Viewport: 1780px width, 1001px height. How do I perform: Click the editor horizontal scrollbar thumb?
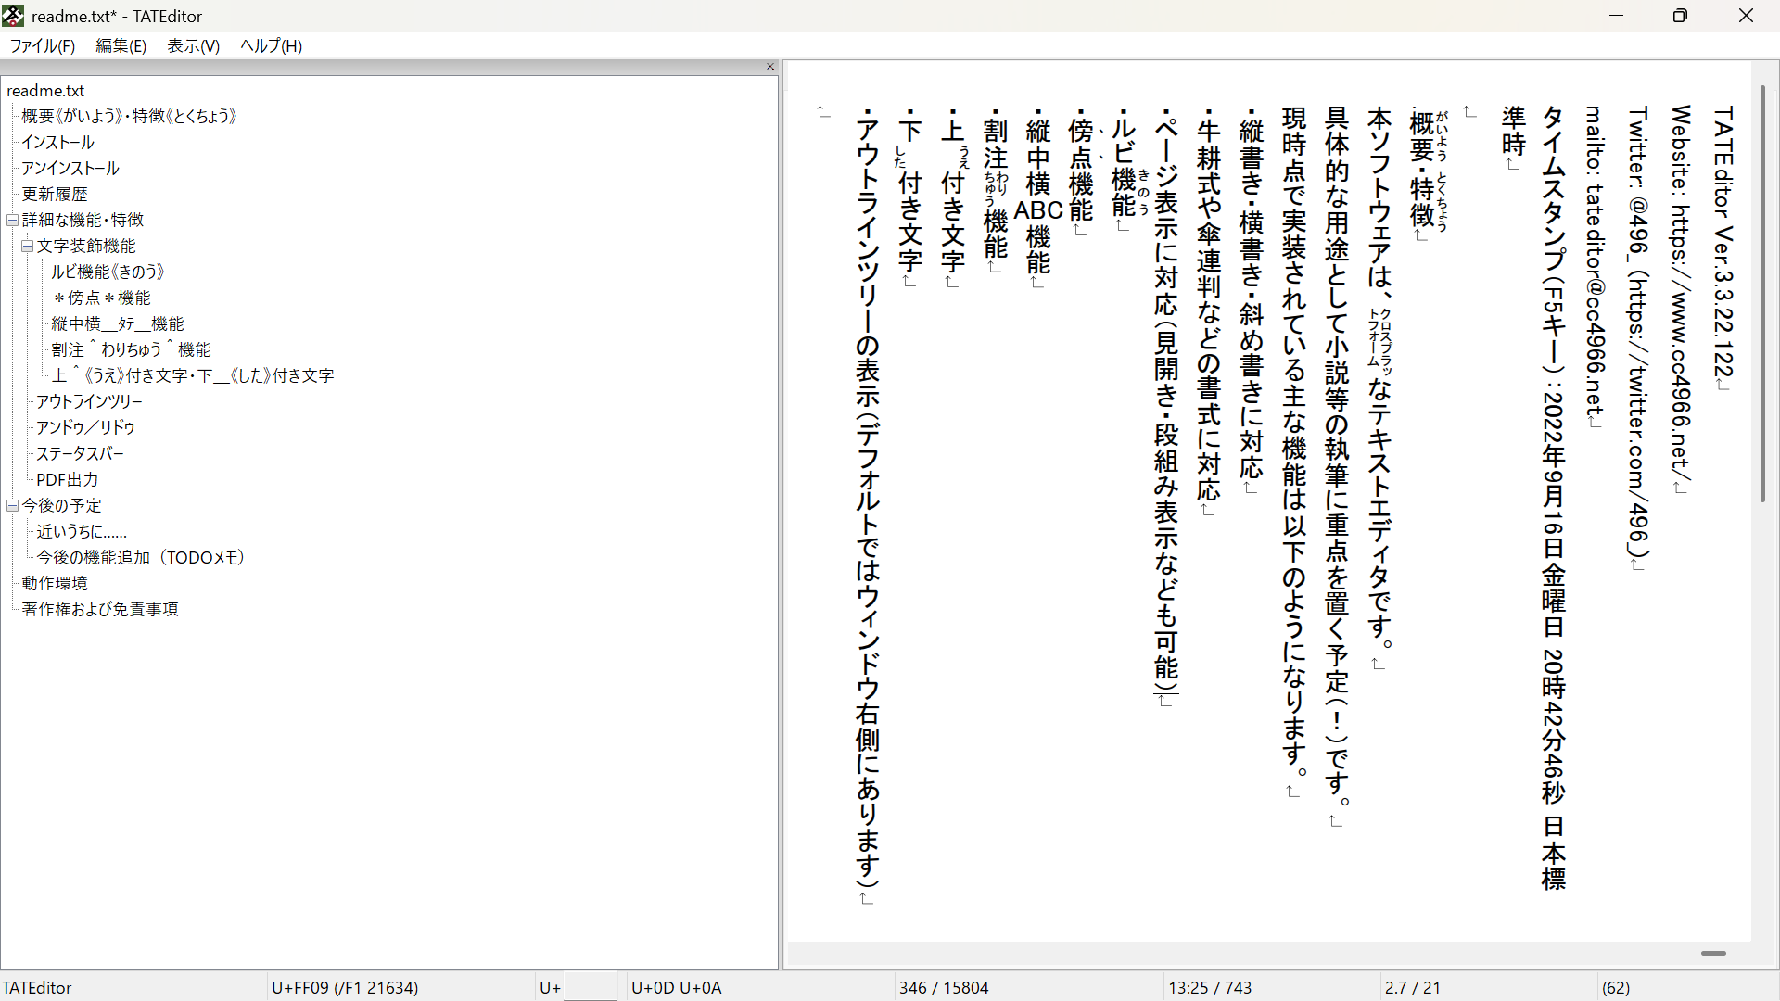click(1713, 953)
